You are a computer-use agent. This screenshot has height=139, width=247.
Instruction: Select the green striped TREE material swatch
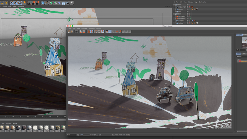63,128
